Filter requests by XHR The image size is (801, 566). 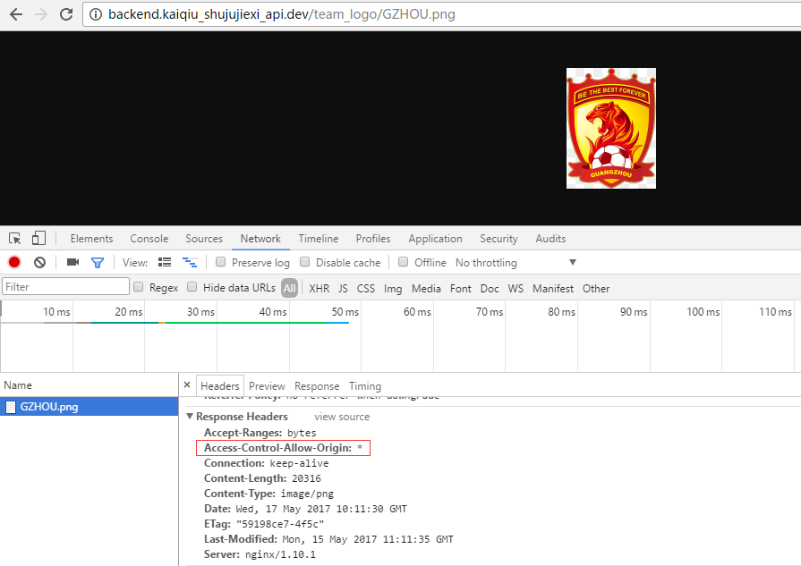[x=320, y=288]
